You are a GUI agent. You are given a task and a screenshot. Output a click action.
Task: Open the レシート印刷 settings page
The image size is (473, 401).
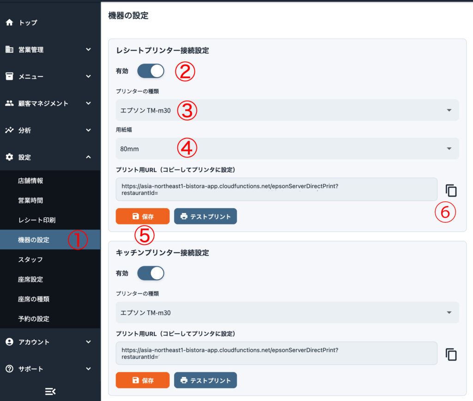(x=36, y=220)
